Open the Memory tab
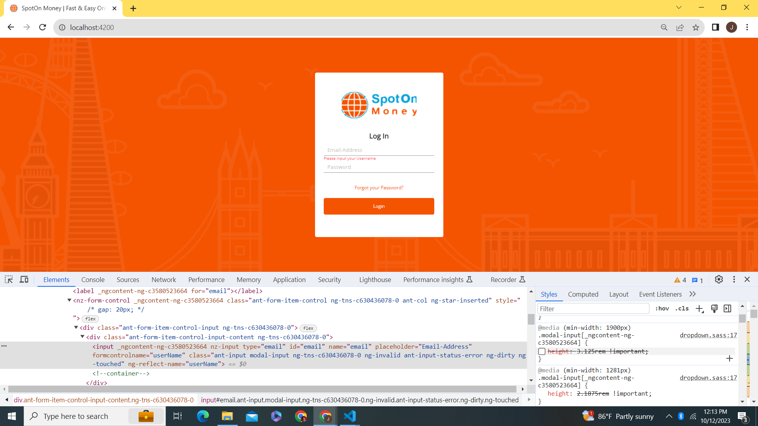The height and width of the screenshot is (426, 758). coord(249,280)
